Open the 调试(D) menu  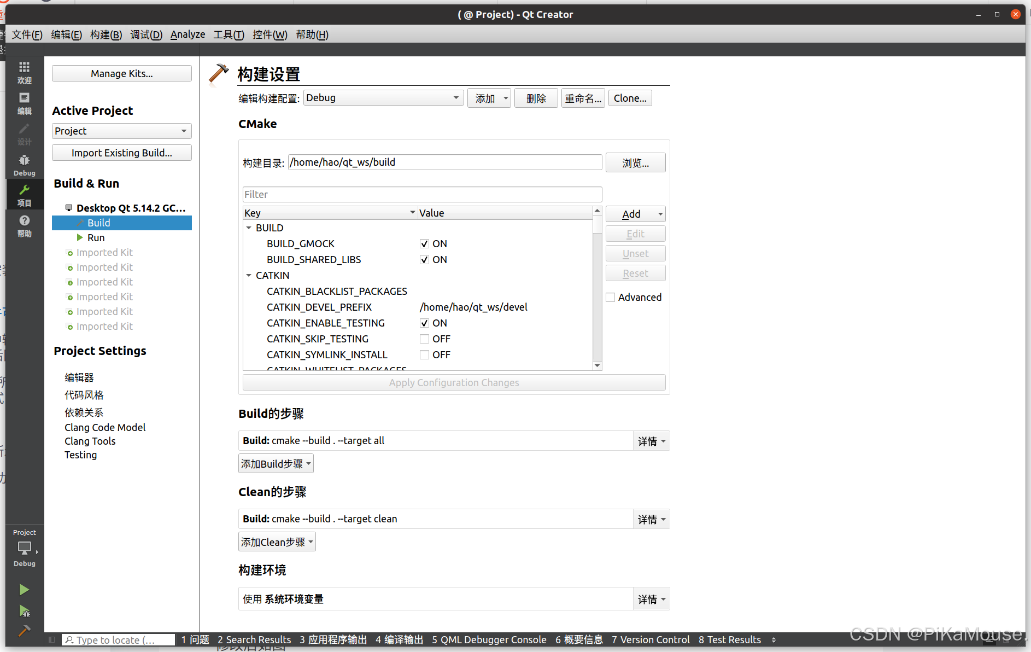click(146, 34)
